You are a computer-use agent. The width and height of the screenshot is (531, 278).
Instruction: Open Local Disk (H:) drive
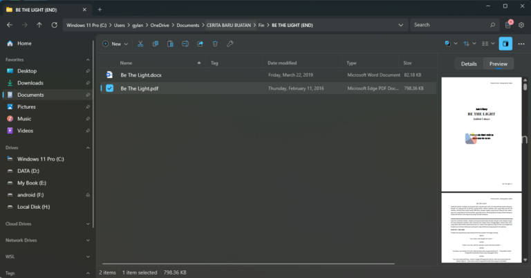coord(48,207)
